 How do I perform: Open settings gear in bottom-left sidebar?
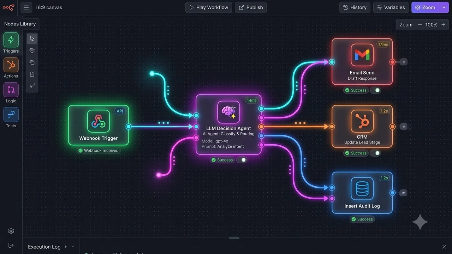point(11,231)
